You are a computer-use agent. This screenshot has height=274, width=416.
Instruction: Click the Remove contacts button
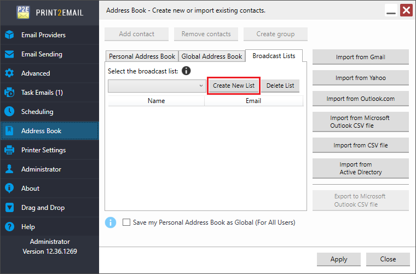pyautogui.click(x=206, y=34)
